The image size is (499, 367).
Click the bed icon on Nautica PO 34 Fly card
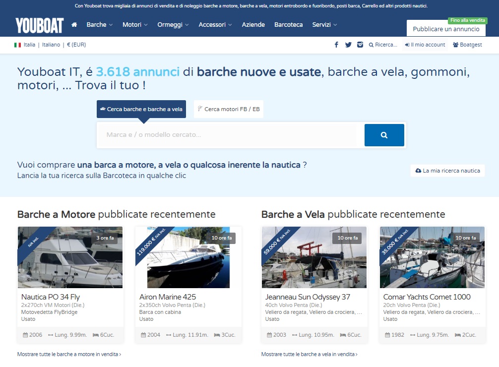95,335
